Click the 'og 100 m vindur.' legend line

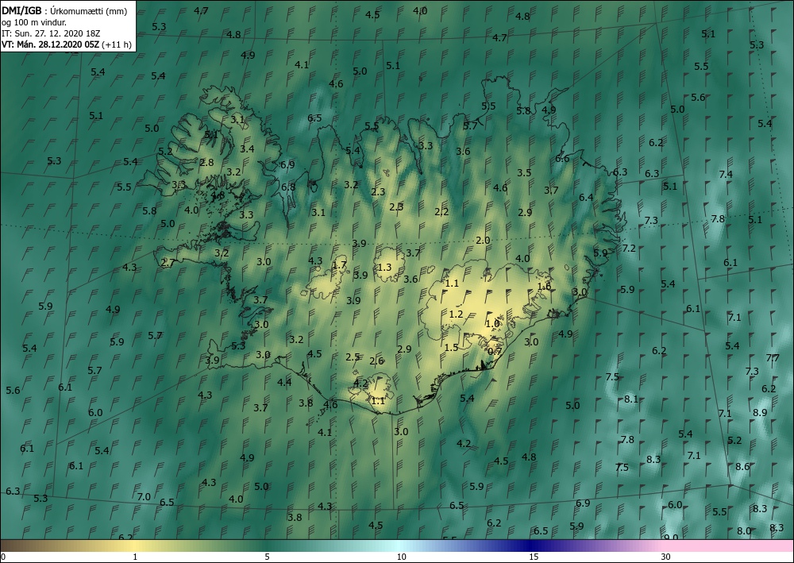(34, 22)
